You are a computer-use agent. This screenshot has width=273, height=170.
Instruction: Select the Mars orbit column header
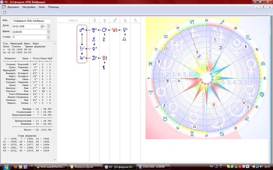(115, 20)
